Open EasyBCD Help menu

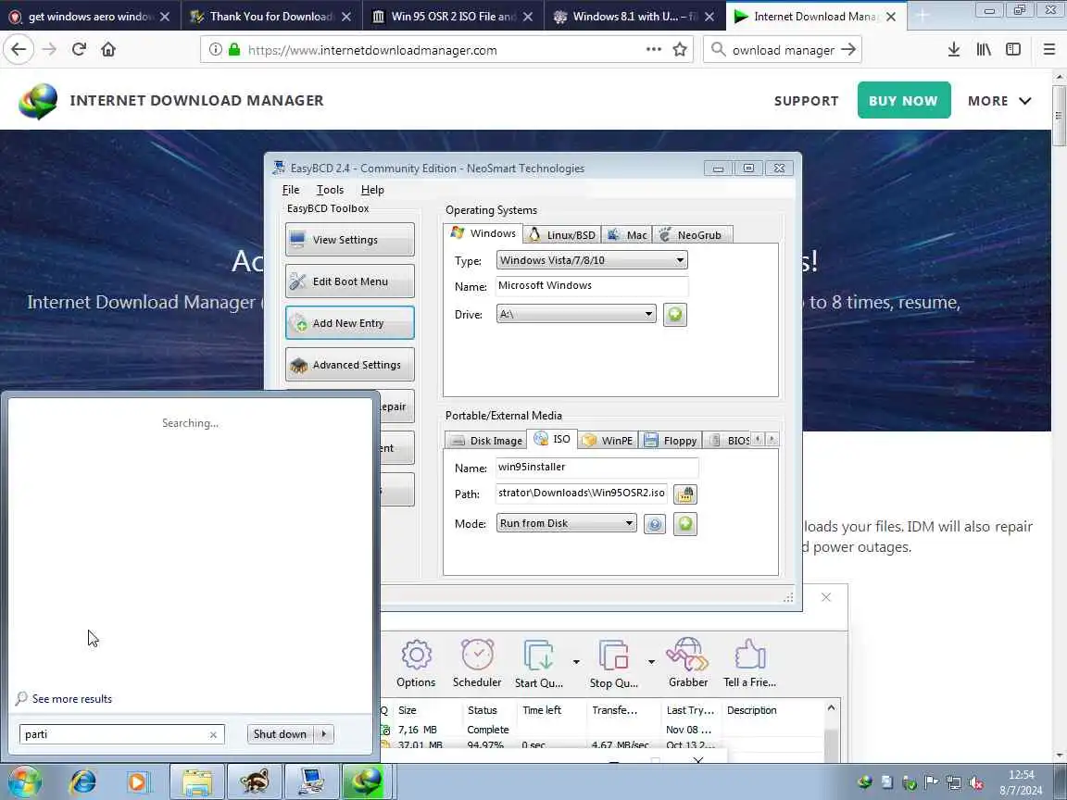[x=372, y=190]
